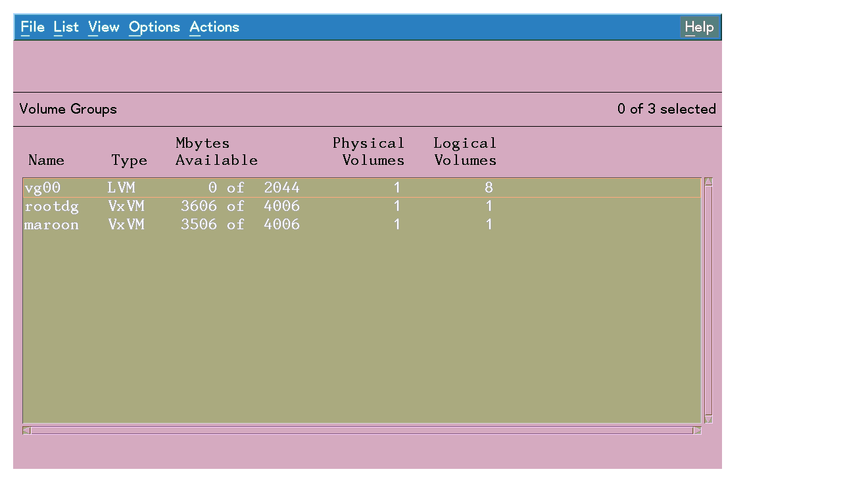This screenshot has width=868, height=482.
Task: Click the Physical Volumes column header
Action: click(369, 152)
